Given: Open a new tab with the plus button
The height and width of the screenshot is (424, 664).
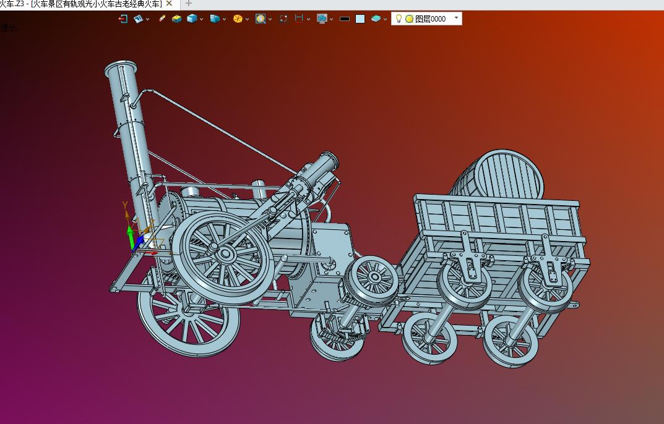Looking at the screenshot, I should coord(189,4).
